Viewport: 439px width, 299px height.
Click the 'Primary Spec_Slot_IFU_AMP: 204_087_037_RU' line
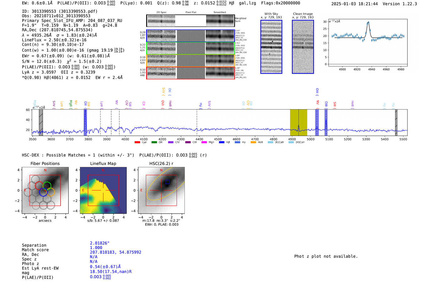(x=72, y=21)
